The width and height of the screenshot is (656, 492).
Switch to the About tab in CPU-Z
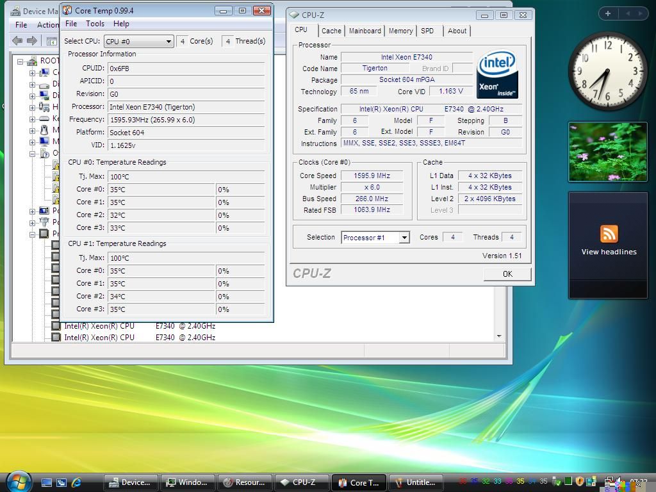457,31
